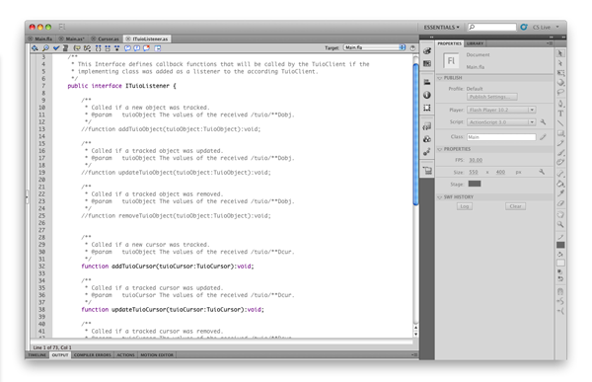592x382 pixels.
Task: Open the Swatches panel icon in dock
Action: tap(427, 63)
